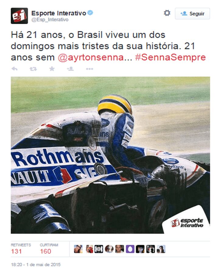Click the follow-person icon below the tweet
The image size is (221, 273).
[x=70, y=69]
